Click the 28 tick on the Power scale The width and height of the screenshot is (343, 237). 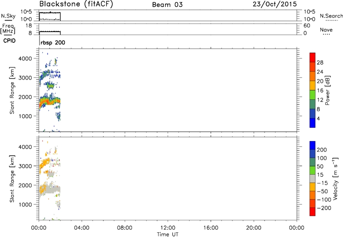point(320,62)
